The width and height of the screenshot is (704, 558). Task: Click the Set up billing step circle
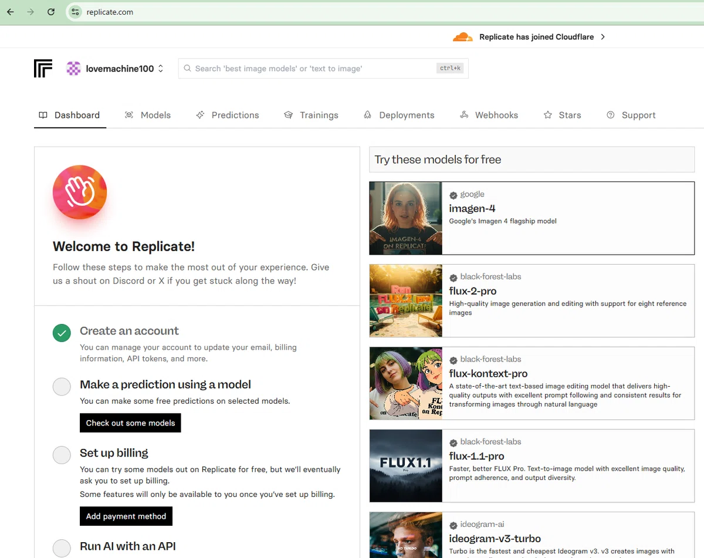pyautogui.click(x=62, y=455)
